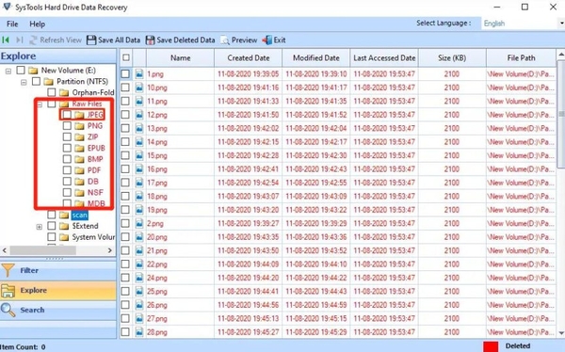Click the red Deleted color legend swatch

tap(491, 346)
